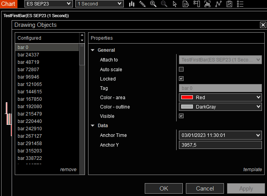This screenshot has height=196, width=267.
Task: Click the OK button
Action: click(164, 189)
